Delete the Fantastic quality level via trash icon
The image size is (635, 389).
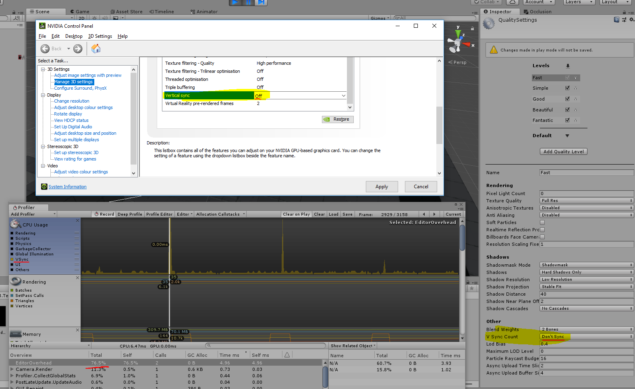pyautogui.click(x=575, y=120)
